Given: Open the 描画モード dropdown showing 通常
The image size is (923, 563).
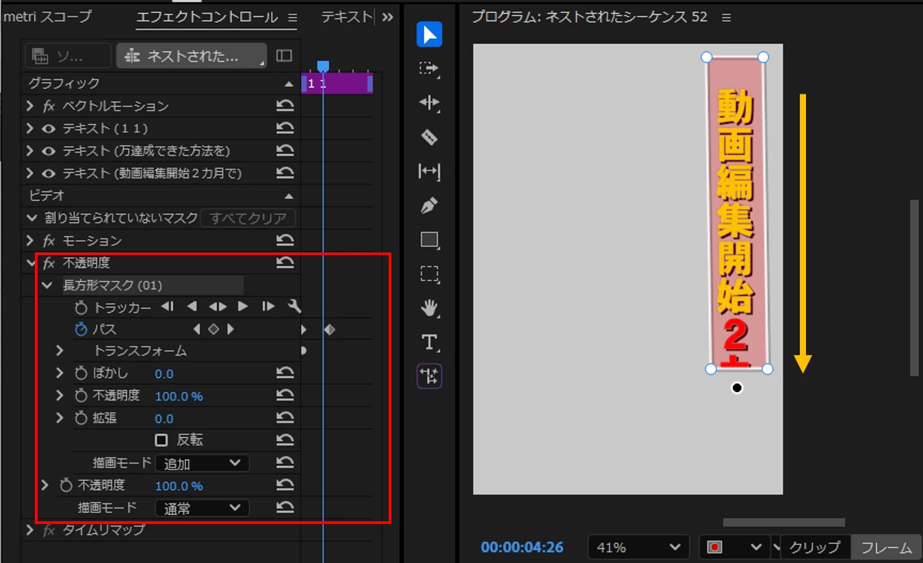Looking at the screenshot, I should click(202, 508).
